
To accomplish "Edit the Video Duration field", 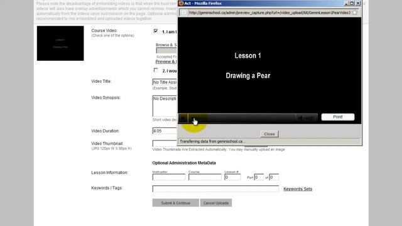I will coord(165,131).
